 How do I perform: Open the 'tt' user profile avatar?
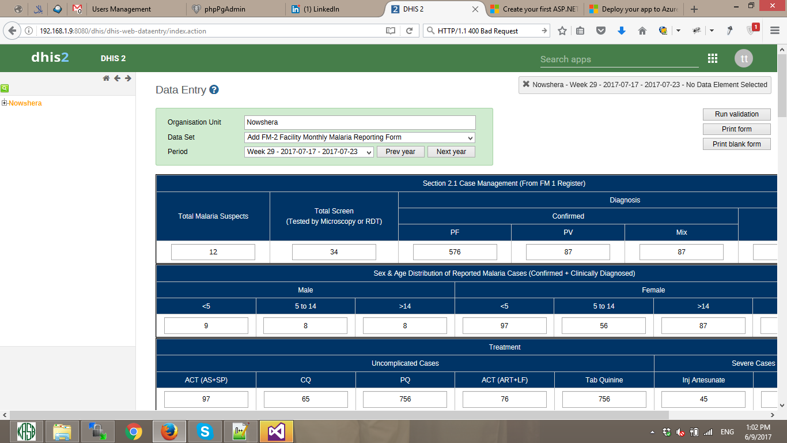744,58
